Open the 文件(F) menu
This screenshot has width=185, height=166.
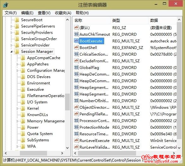[11, 13]
